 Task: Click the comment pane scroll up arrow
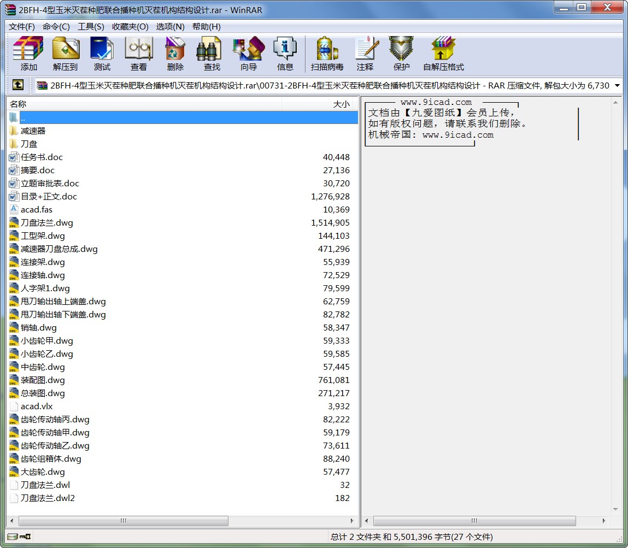pos(615,103)
